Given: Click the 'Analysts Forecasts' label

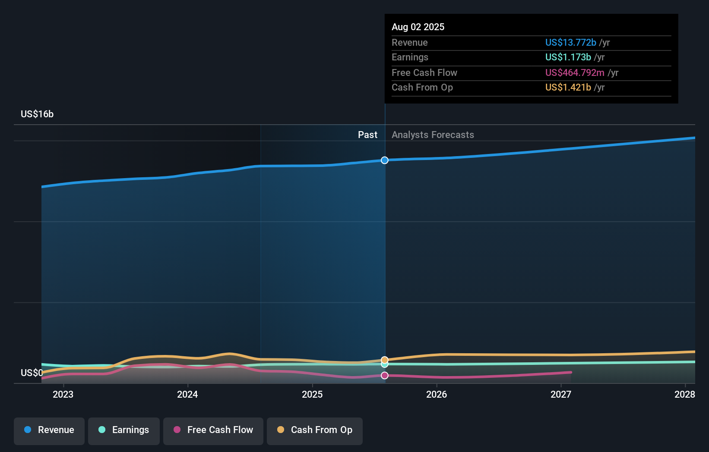Looking at the screenshot, I should pyautogui.click(x=433, y=135).
